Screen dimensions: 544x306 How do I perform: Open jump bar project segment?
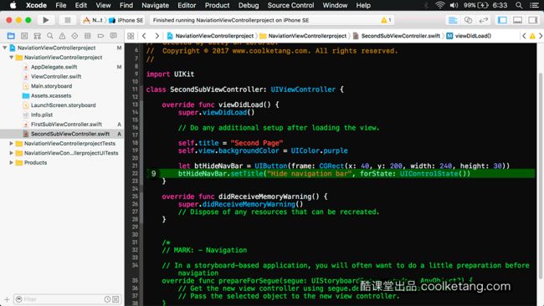(x=210, y=36)
